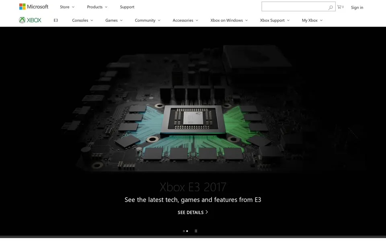The height and width of the screenshot is (241, 386).
Task: Open the Support link
Action: [127, 7]
